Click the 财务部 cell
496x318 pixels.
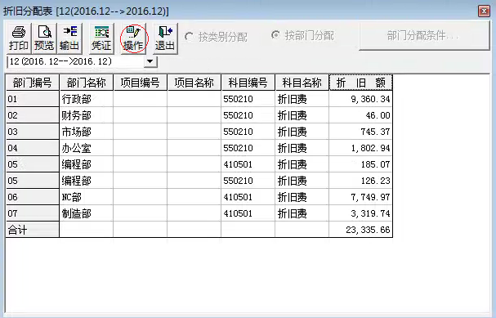click(x=86, y=115)
